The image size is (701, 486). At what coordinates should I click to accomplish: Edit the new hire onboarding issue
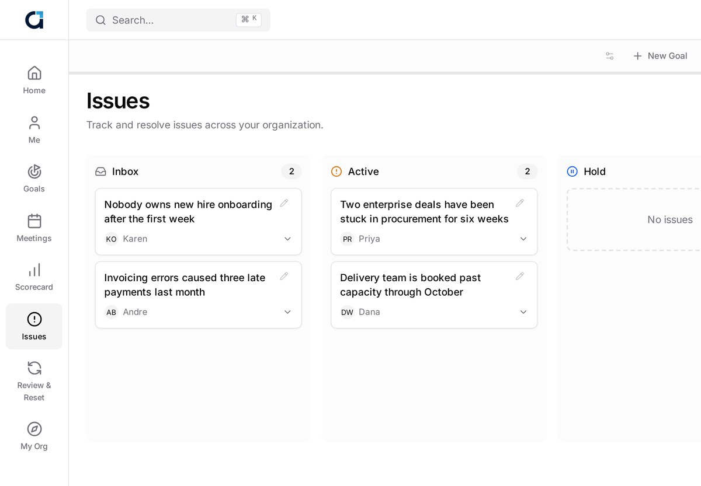tap(284, 203)
